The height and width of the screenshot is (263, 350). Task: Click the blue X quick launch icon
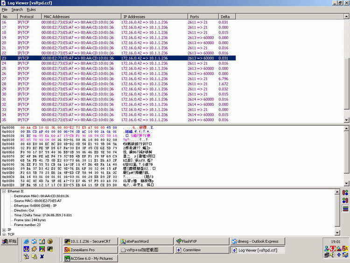point(42,256)
